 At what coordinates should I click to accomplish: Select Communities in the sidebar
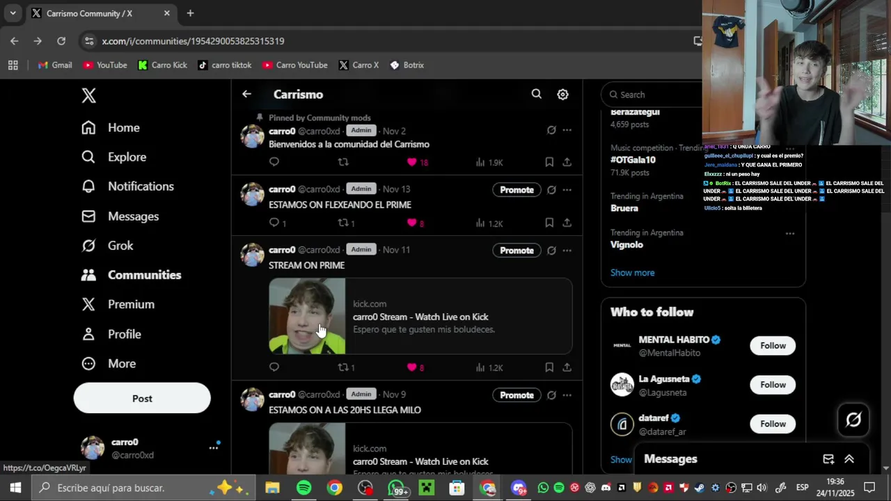coord(131,274)
